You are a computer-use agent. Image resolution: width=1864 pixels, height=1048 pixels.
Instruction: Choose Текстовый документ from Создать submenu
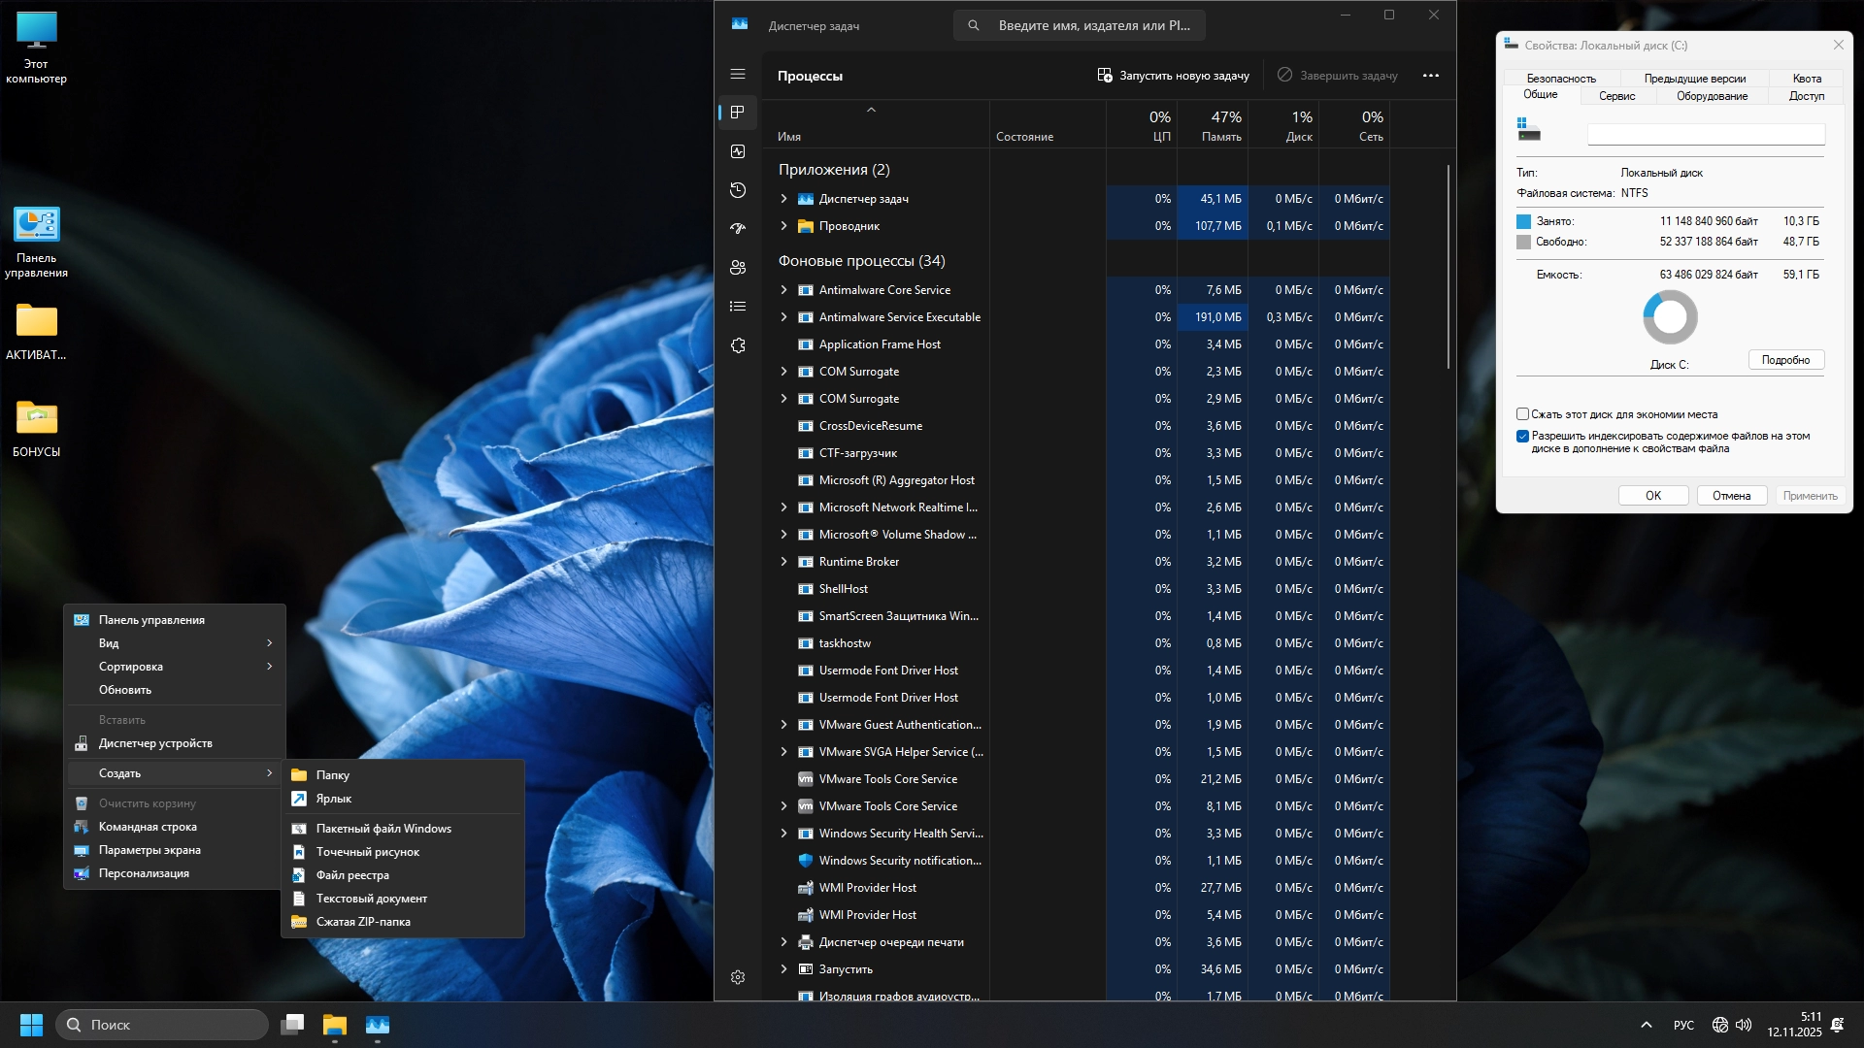(x=371, y=899)
